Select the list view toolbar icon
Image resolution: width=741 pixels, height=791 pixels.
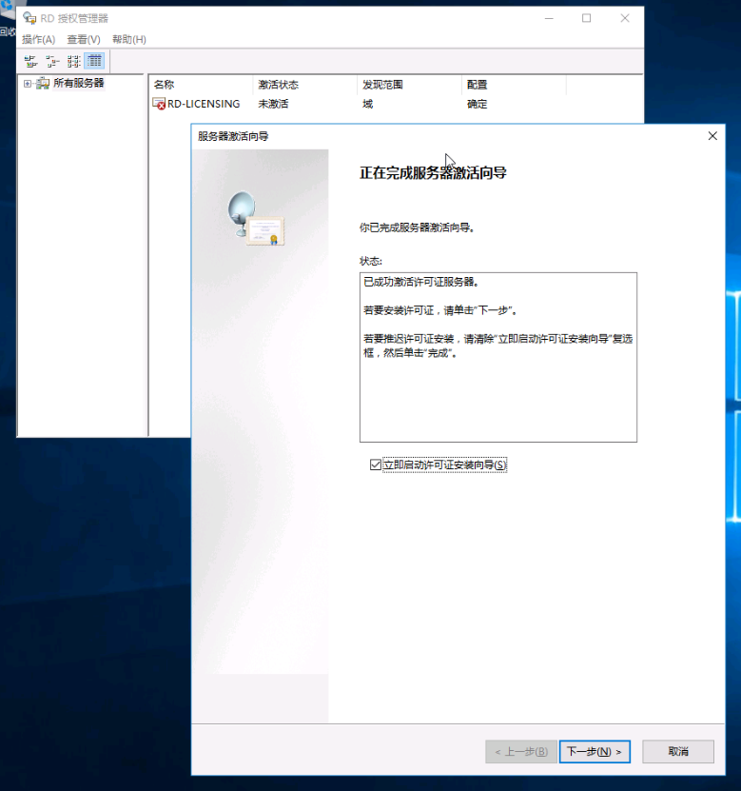74,61
